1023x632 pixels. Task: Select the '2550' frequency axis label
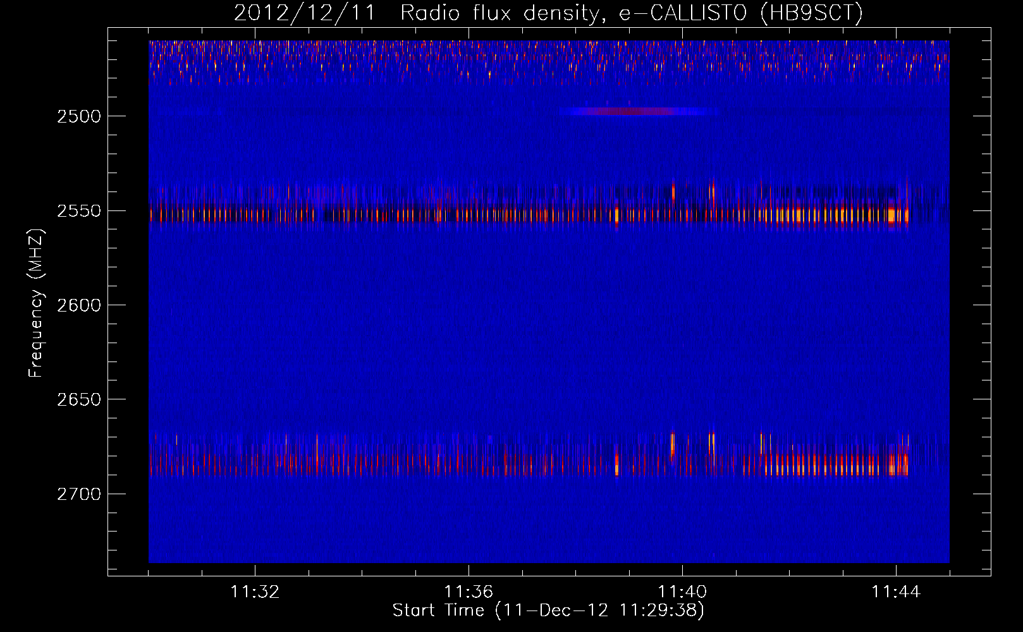coord(78,211)
